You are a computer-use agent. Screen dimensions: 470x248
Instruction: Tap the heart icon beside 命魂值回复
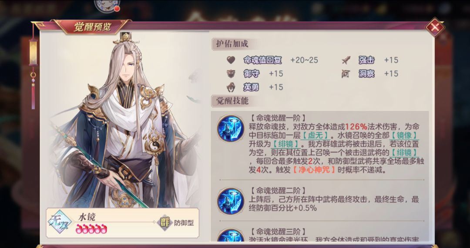click(231, 60)
